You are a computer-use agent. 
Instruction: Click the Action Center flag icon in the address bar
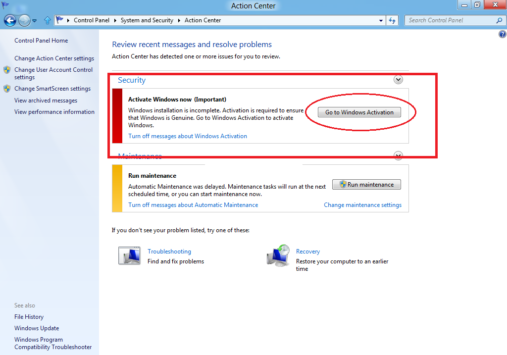pyautogui.click(x=59, y=20)
